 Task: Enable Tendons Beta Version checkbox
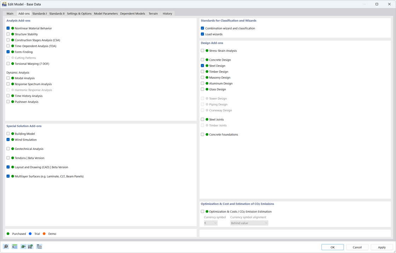(x=8, y=158)
